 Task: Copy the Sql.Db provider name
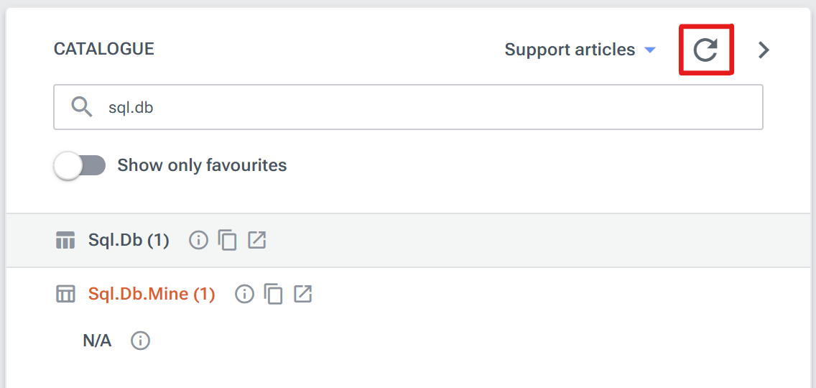(x=228, y=240)
